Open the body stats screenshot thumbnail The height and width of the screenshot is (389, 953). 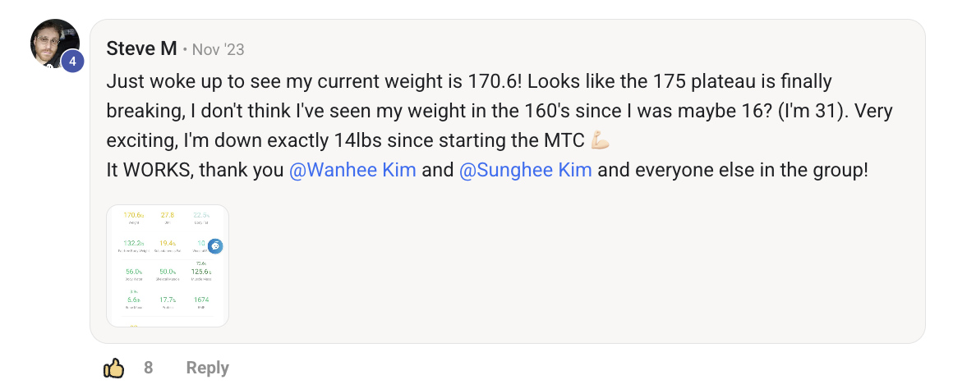click(168, 266)
